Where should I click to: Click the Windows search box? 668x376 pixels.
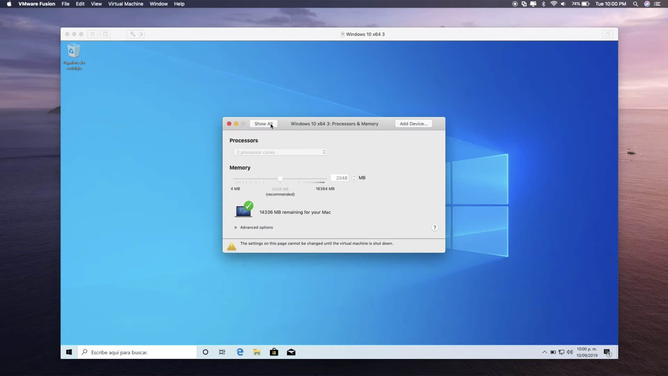pos(137,352)
